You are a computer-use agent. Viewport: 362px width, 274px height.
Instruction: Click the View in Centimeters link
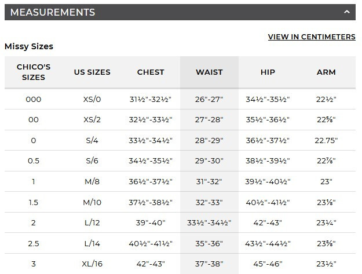point(312,37)
